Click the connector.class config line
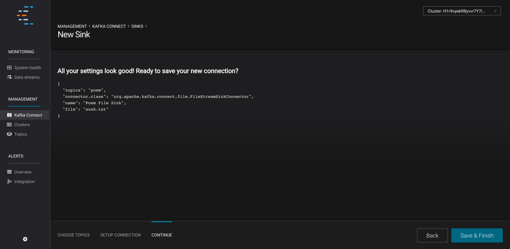The image size is (510, 249). (x=158, y=97)
